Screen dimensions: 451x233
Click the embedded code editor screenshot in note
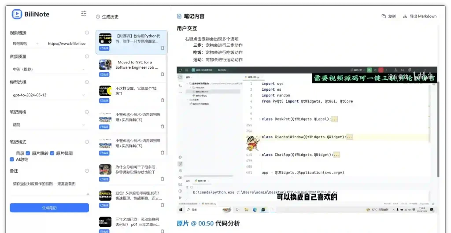click(x=307, y=140)
